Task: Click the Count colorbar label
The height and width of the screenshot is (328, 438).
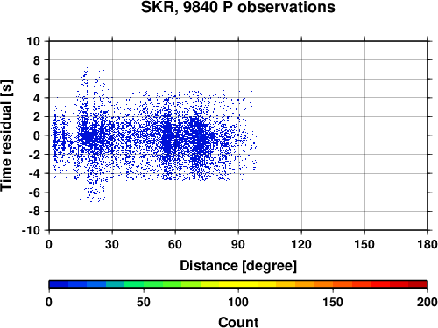Action: (x=238, y=322)
